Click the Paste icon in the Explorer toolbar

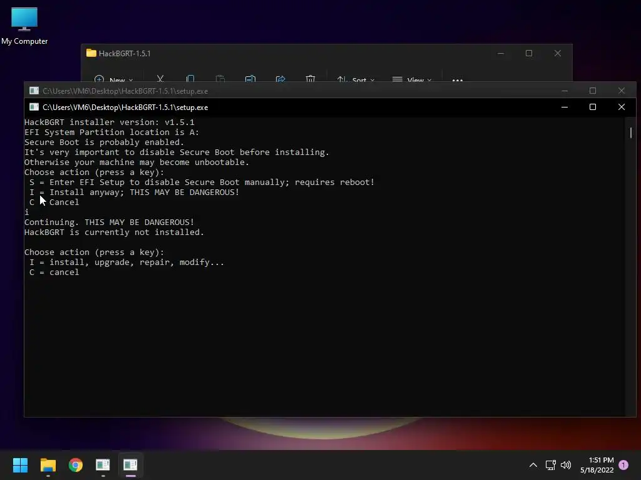pyautogui.click(x=220, y=78)
